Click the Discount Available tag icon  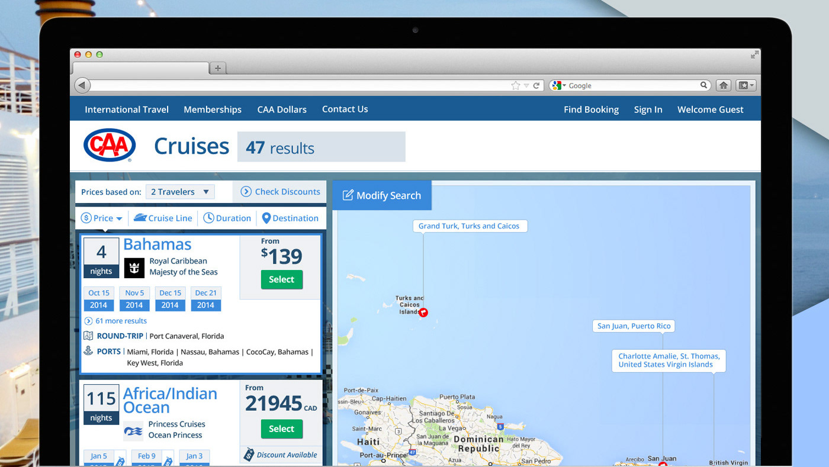click(x=250, y=455)
